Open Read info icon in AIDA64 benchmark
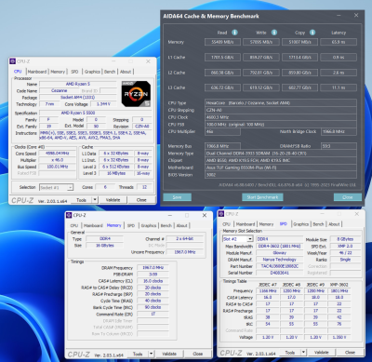Viewport: 372px width, 362px height. pyautogui.click(x=234, y=33)
